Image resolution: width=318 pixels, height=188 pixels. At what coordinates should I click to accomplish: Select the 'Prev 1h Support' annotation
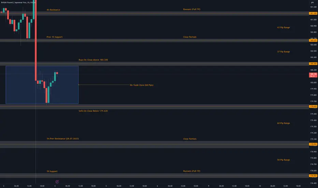55,37
